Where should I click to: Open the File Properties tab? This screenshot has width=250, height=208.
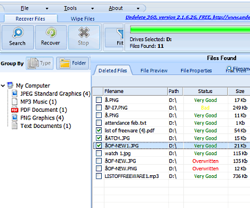pos(196,71)
